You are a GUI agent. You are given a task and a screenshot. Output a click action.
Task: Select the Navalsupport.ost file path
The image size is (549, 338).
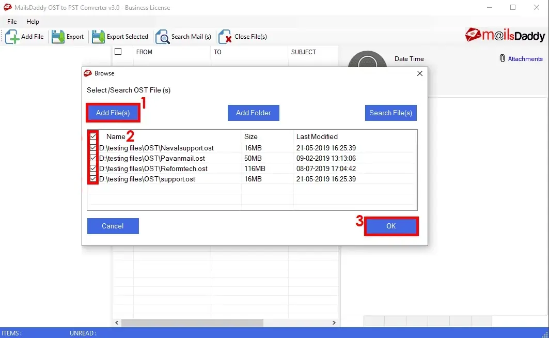tap(156, 148)
